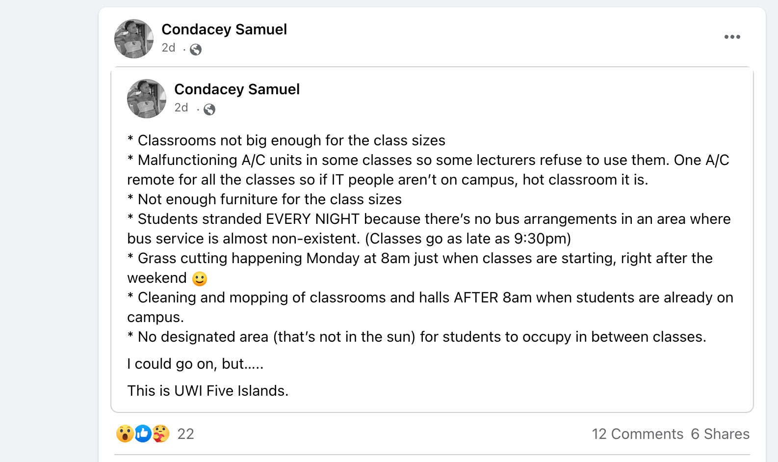
Task: Open the shared post author's name link
Action: [x=237, y=89]
